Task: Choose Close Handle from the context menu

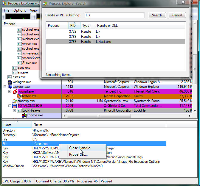Action: (83, 148)
